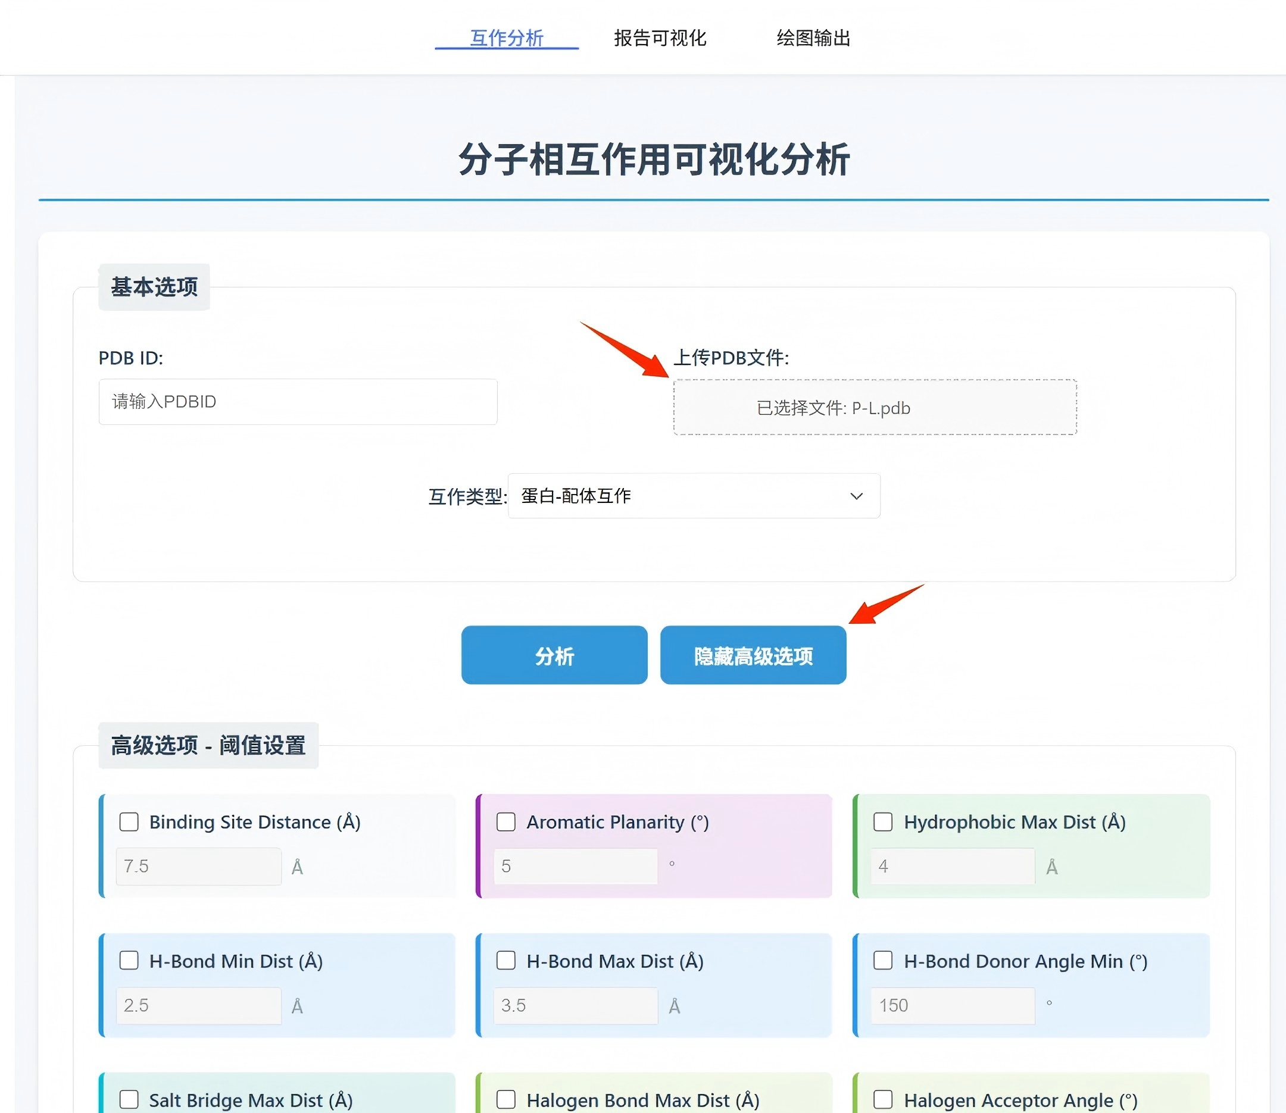
Task: Check H-Bond Donor Angle Min option
Action: pos(883,961)
